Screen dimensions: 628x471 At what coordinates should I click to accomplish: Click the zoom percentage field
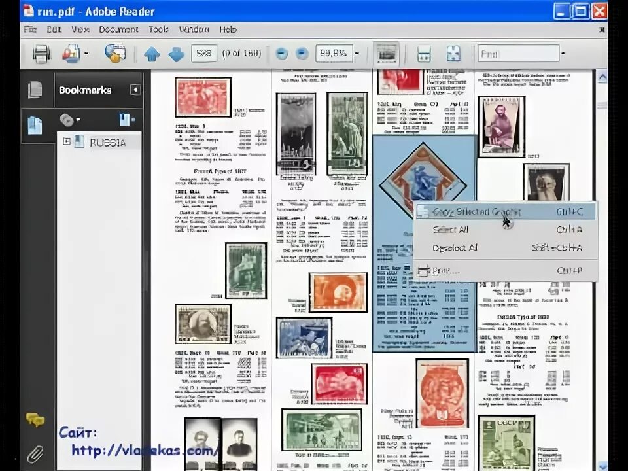coord(334,53)
